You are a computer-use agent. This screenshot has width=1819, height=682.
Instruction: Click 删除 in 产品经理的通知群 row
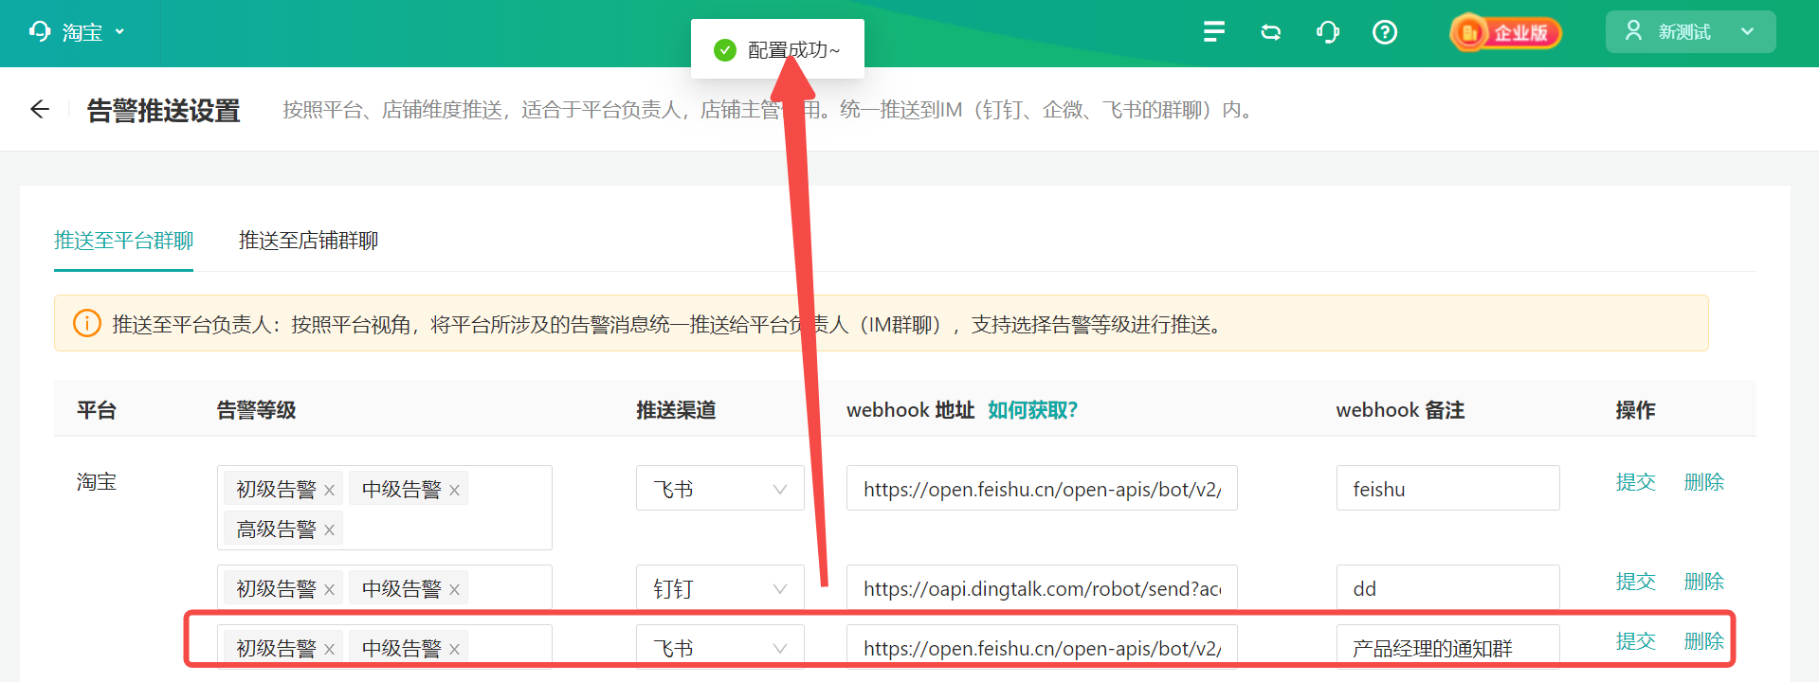click(1703, 640)
